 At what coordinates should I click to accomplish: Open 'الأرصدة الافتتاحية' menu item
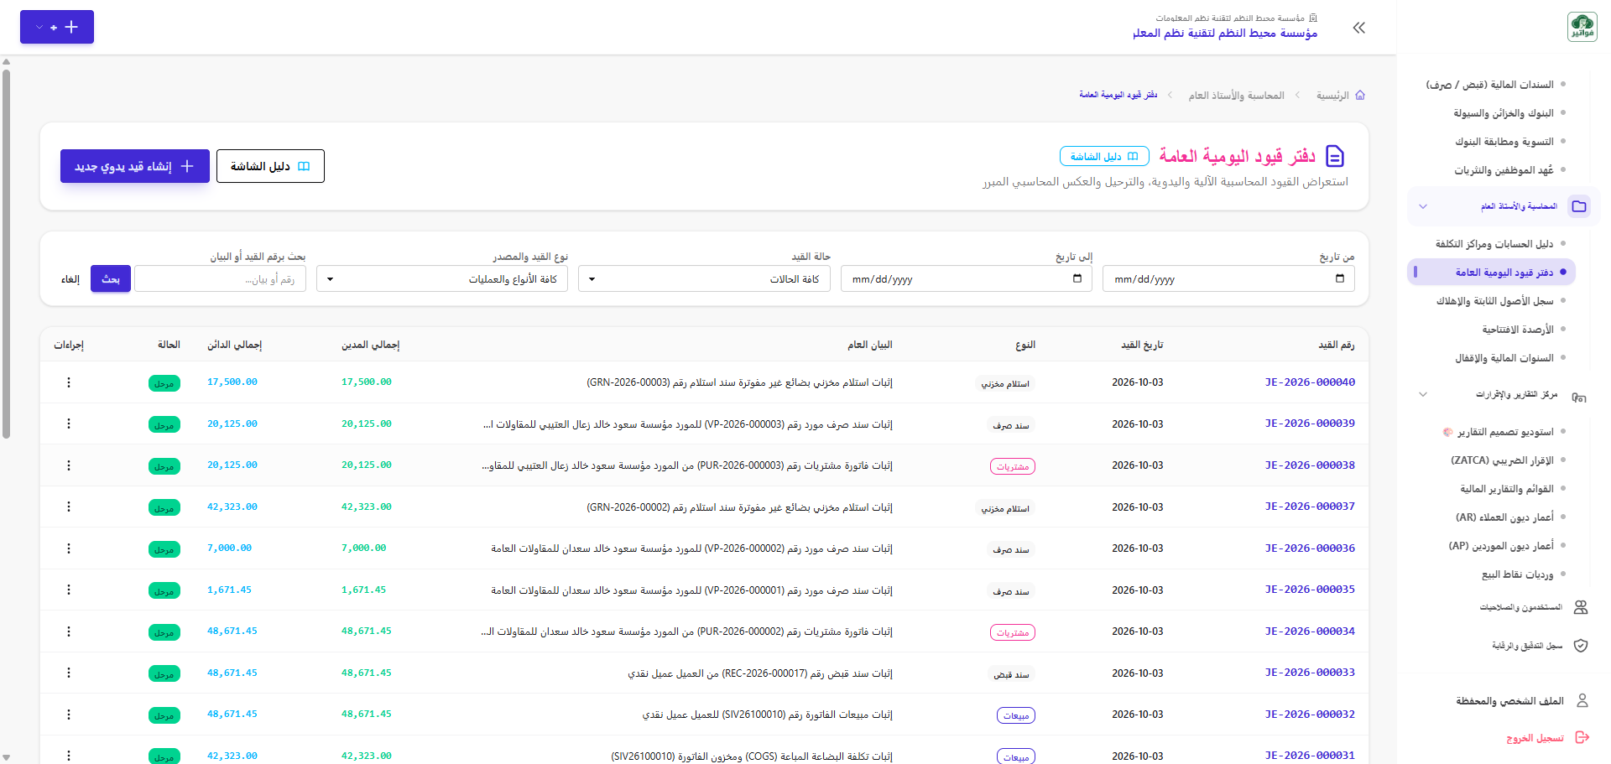coord(1518,330)
